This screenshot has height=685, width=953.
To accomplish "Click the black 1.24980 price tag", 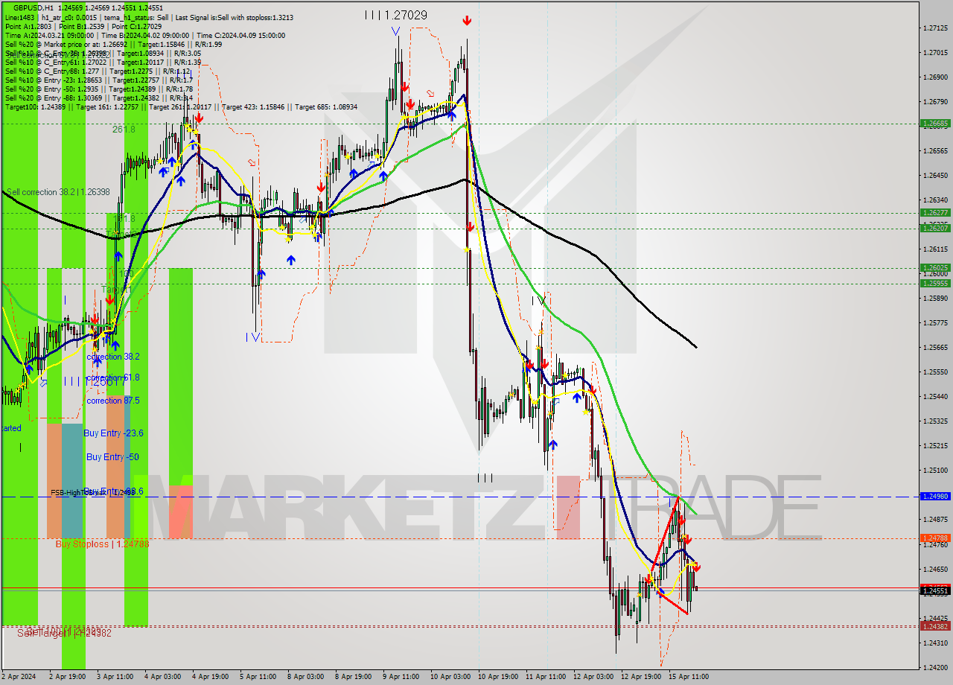I will pyautogui.click(x=934, y=496).
